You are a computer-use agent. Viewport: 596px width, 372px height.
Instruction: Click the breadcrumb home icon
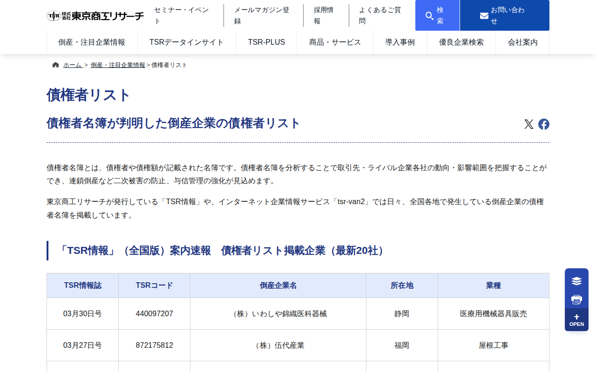[56, 65]
